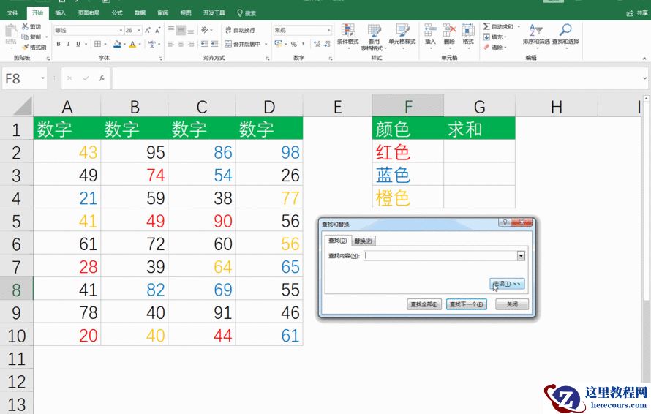Click the Options (选项) button in dialog
Viewport: 651px width, 414px height.
507,284
